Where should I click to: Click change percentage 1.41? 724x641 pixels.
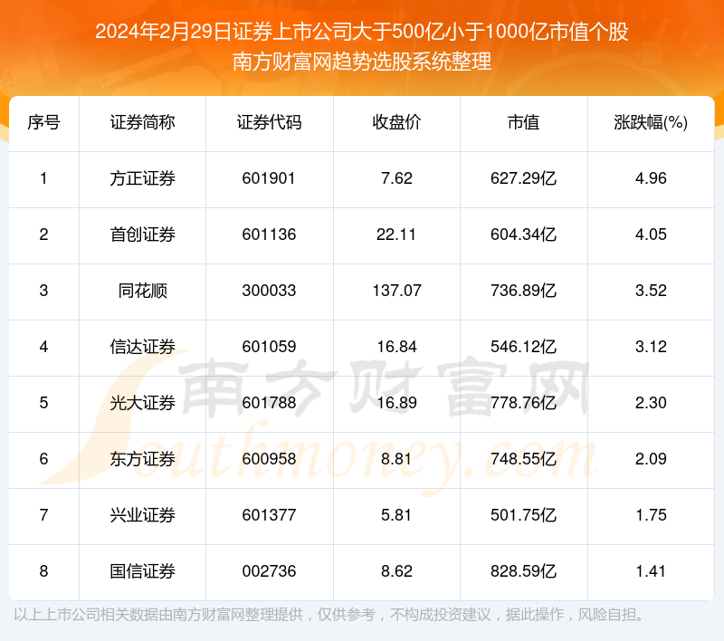[651, 571]
